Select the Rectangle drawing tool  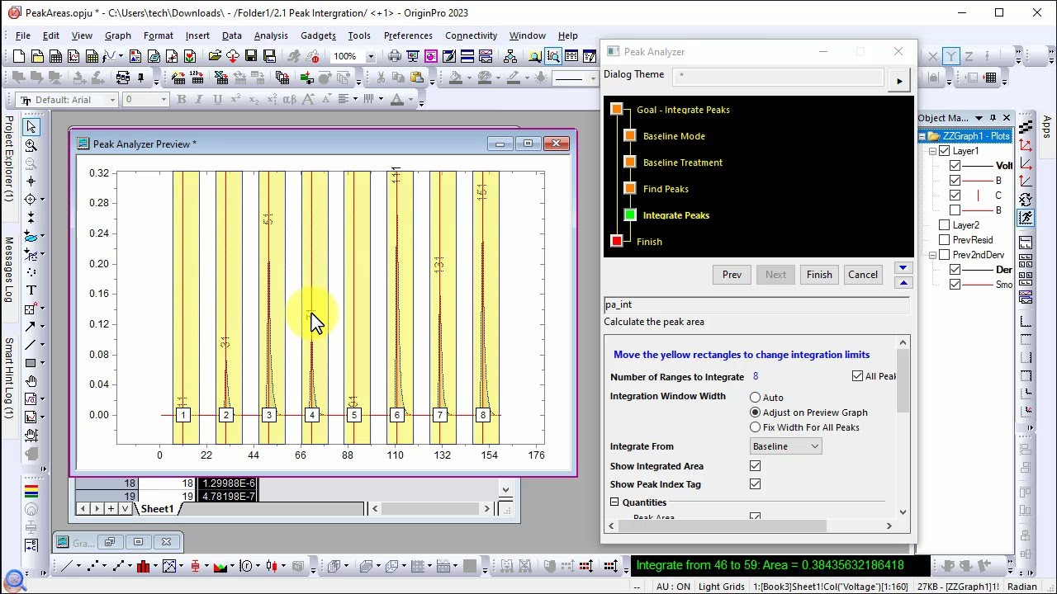tap(31, 363)
